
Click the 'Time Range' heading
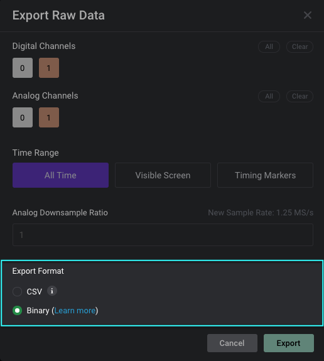pos(35,153)
